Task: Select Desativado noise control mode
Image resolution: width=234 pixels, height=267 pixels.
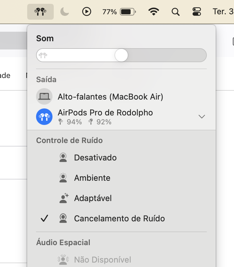Action: tap(95, 158)
